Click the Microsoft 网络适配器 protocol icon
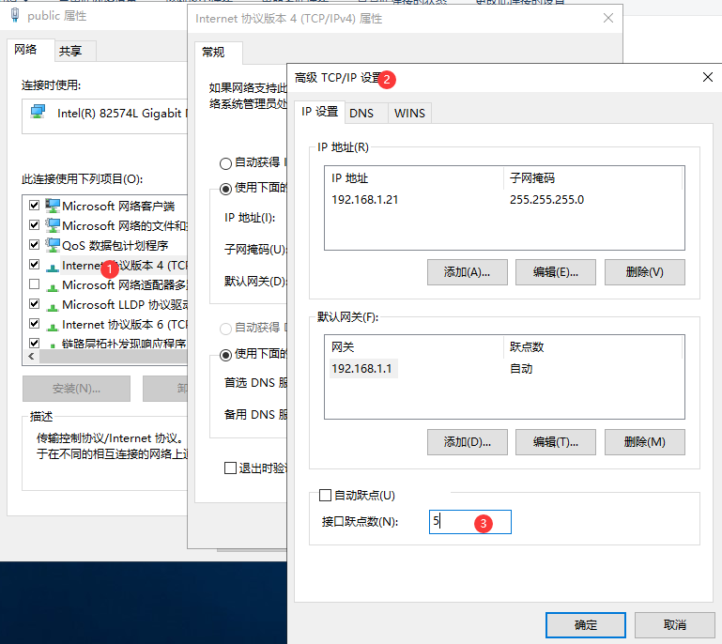Screen dimensions: 722x644 (x=54, y=284)
